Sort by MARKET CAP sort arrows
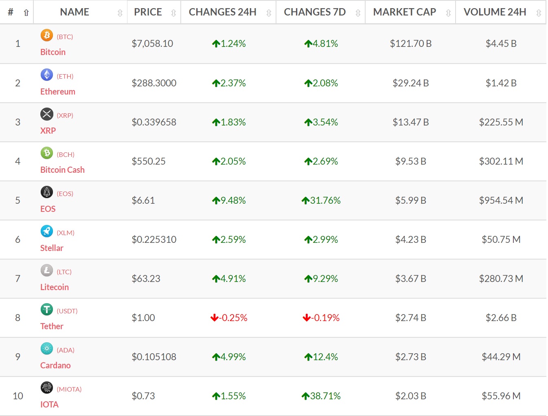The image size is (548, 416). (x=448, y=13)
